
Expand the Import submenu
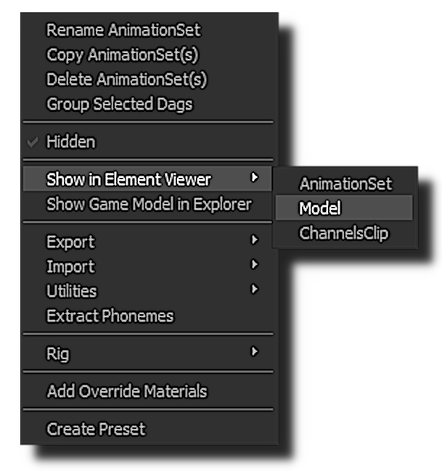pos(71,267)
